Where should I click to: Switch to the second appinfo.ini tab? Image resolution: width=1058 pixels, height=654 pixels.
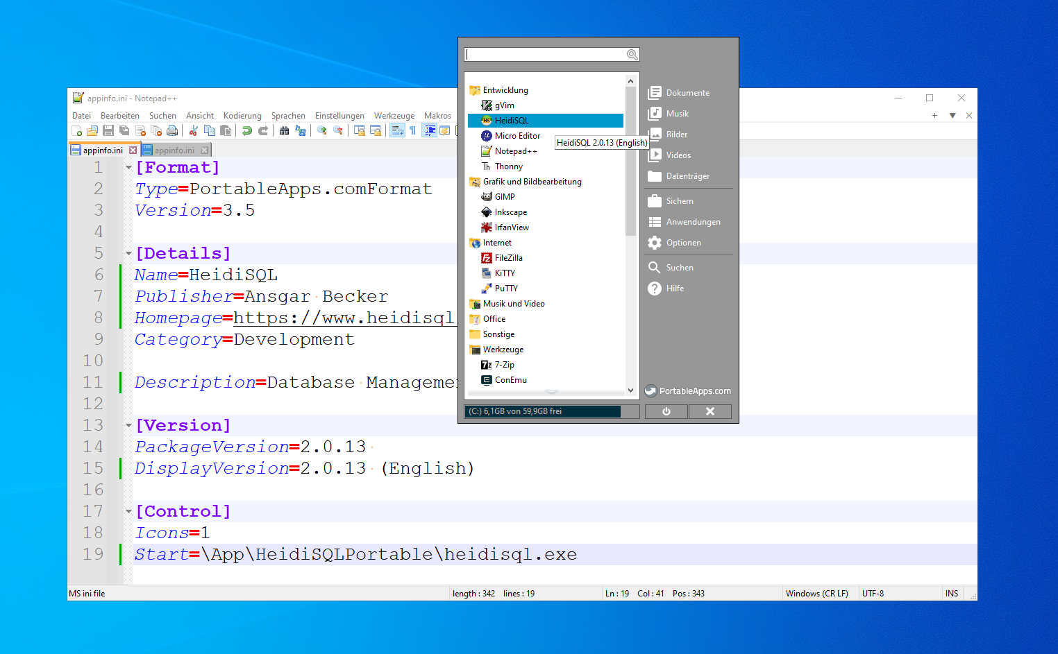click(174, 150)
